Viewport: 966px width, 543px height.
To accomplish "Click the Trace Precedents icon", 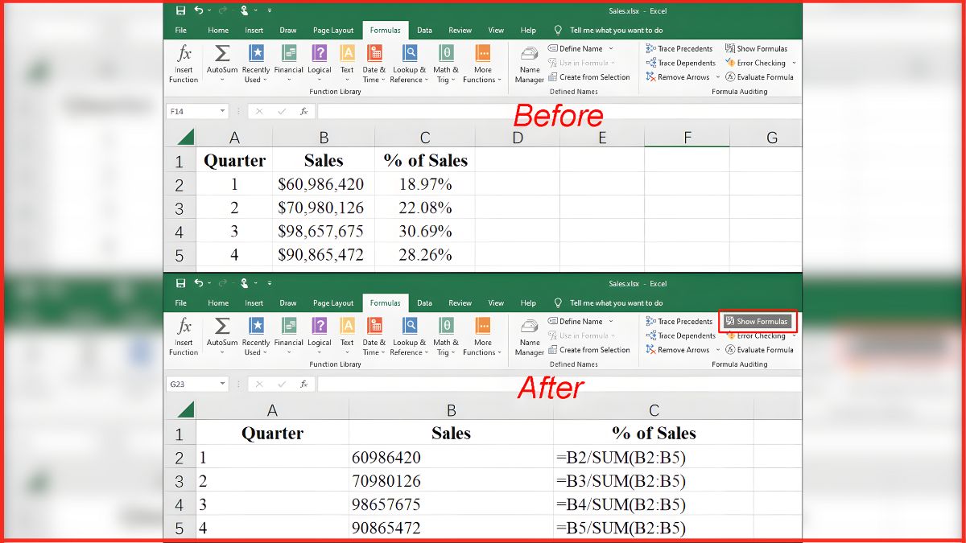I will 680,48.
